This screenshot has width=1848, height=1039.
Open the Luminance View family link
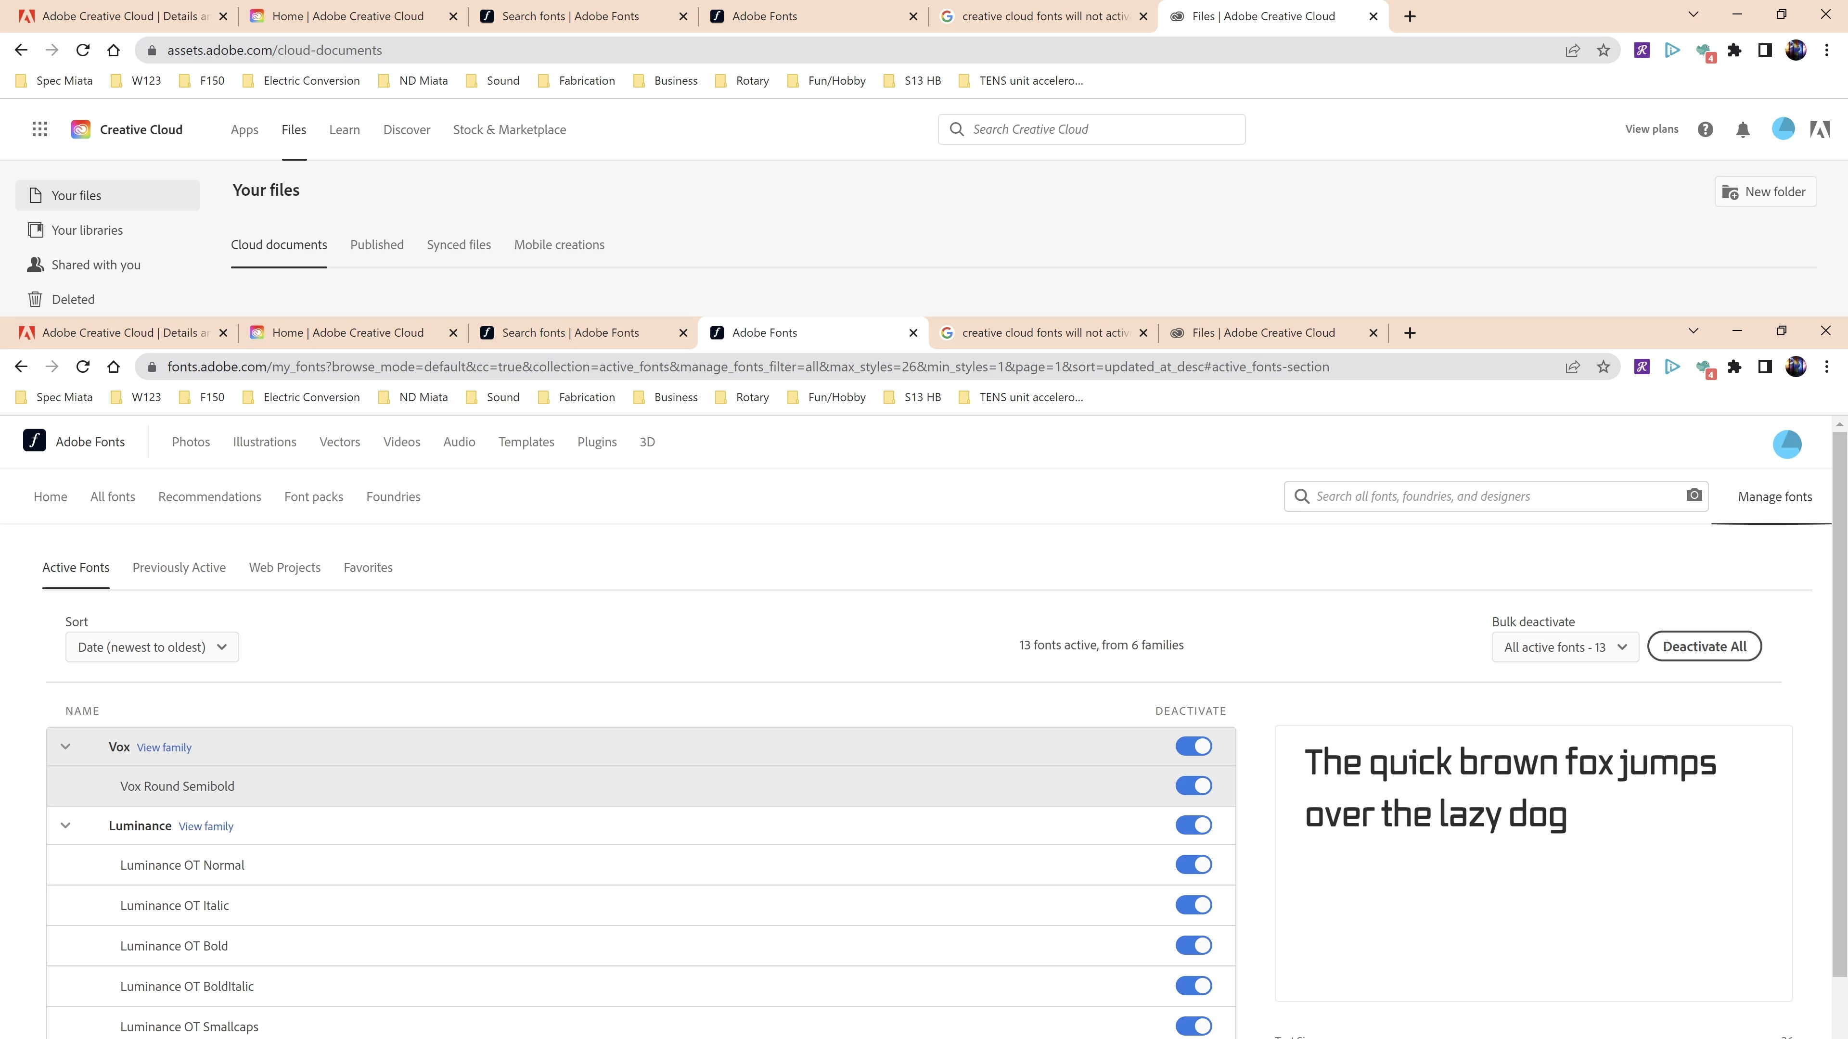pyautogui.click(x=206, y=826)
